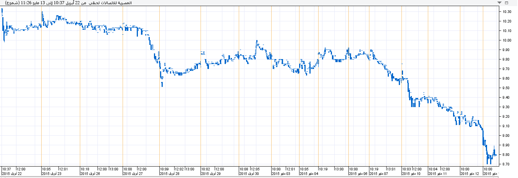Click the 10:37 time tick on the axis

tap(6, 169)
